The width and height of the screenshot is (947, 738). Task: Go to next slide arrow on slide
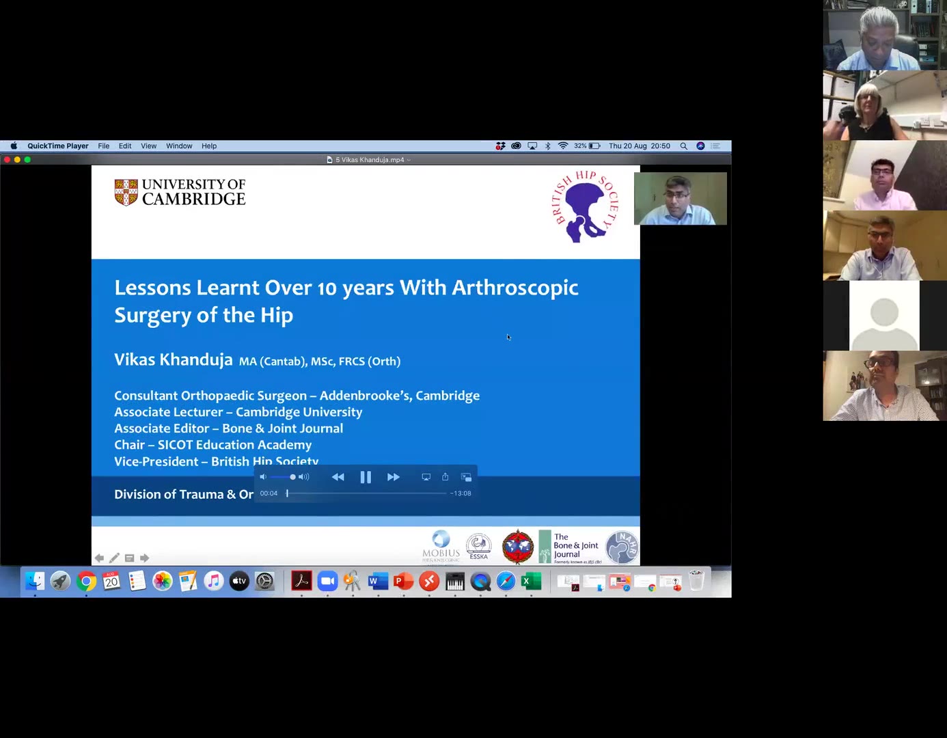[144, 558]
